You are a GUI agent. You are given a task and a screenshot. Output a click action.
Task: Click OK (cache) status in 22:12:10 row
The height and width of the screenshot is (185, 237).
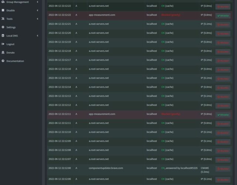click(167, 132)
